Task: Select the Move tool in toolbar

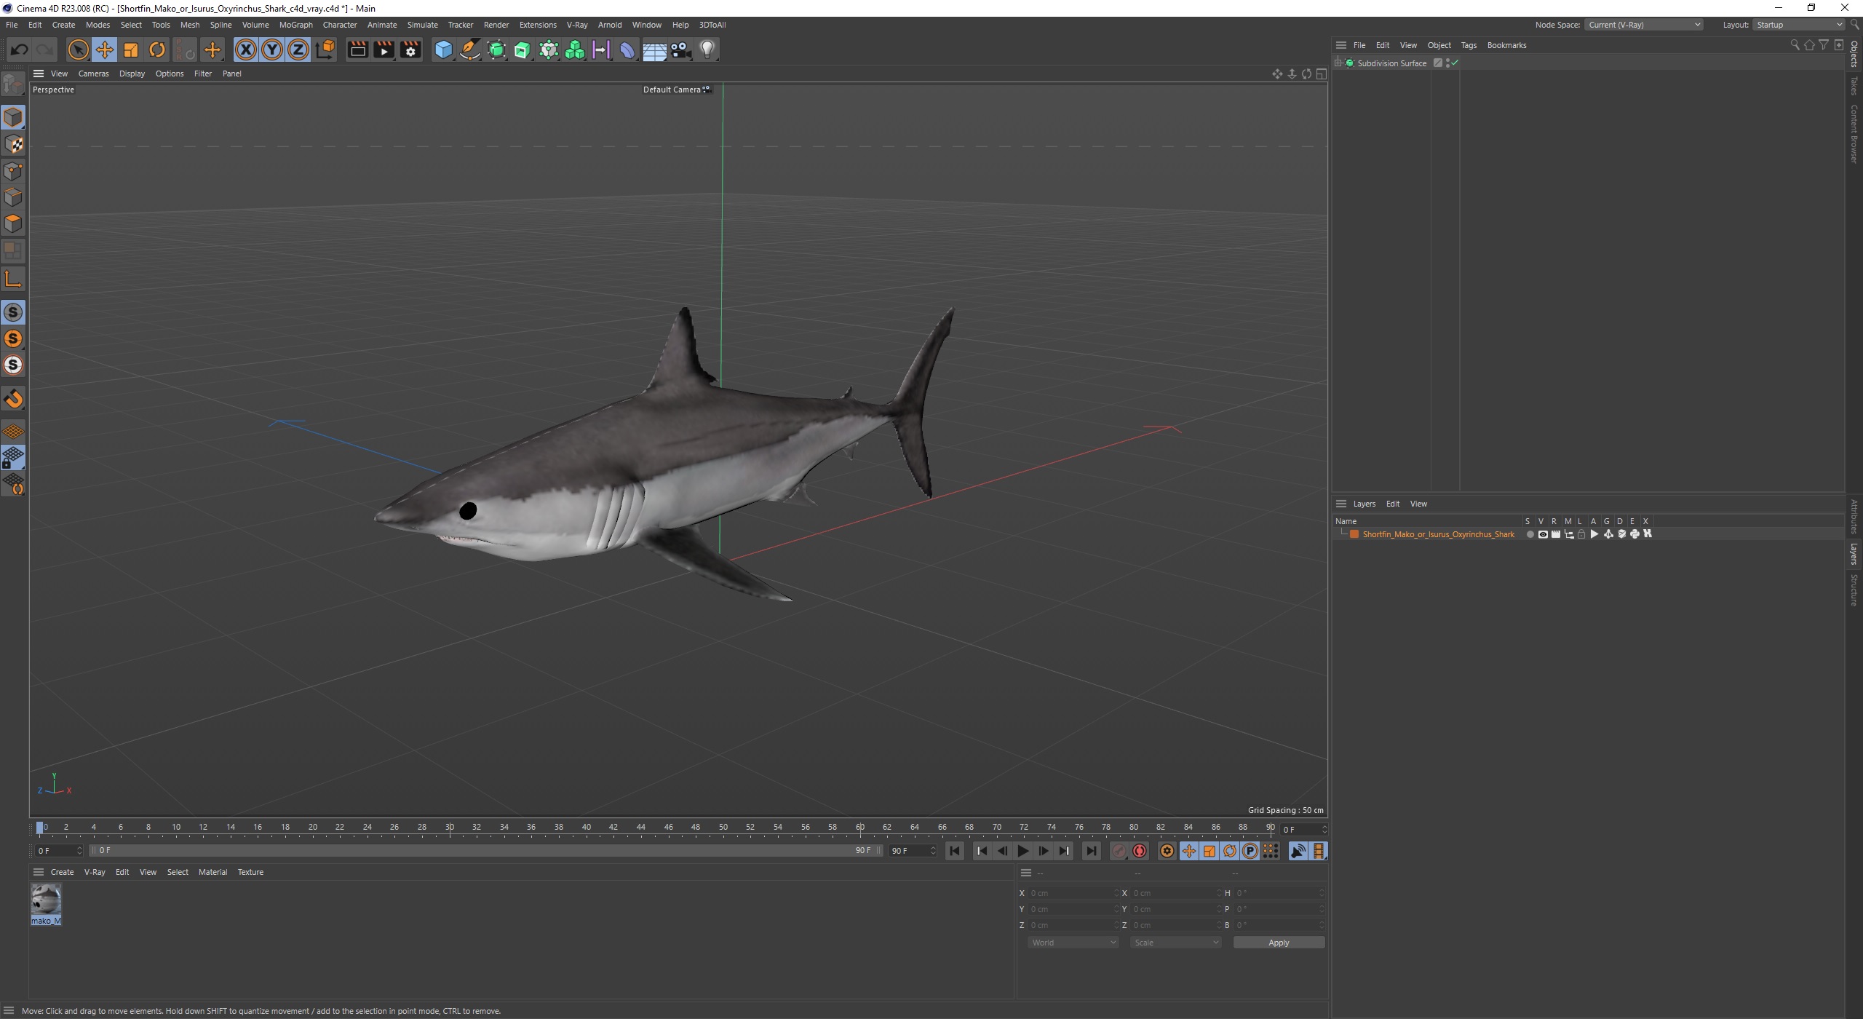Action: pos(104,49)
